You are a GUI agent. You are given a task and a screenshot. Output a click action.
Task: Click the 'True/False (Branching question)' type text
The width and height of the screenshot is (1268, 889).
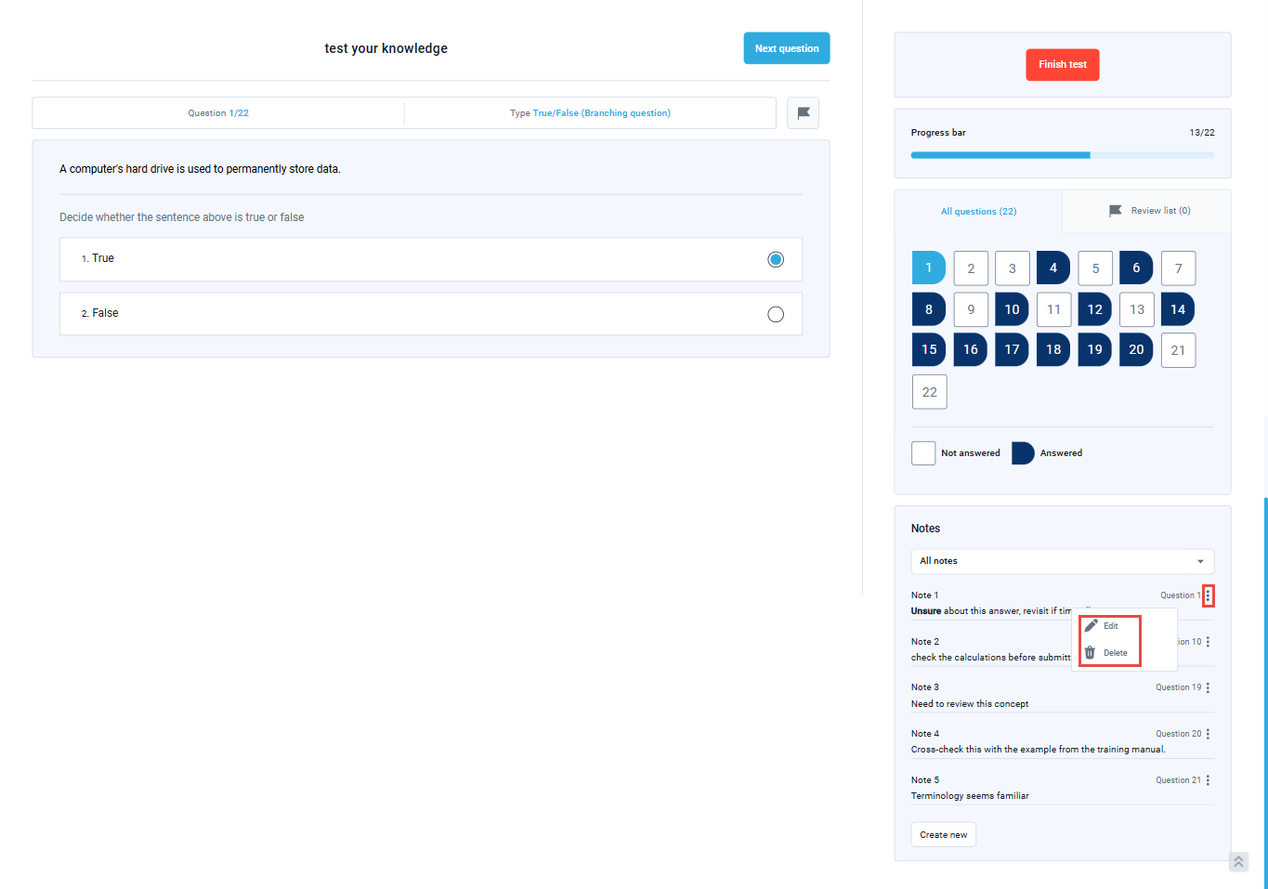(601, 113)
